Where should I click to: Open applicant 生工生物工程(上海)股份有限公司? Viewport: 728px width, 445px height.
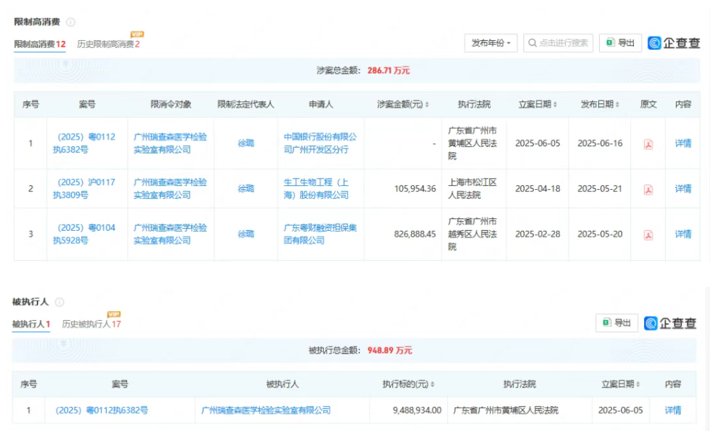pyautogui.click(x=316, y=189)
